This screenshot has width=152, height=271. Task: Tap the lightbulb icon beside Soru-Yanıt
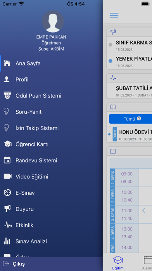pos(6,112)
